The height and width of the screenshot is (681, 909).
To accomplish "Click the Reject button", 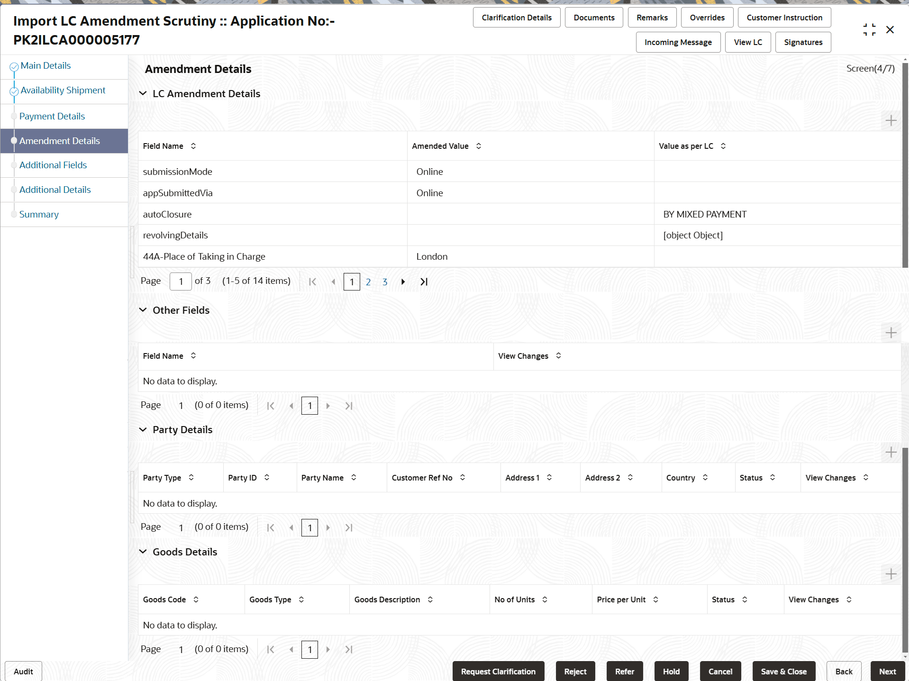I will (x=575, y=671).
